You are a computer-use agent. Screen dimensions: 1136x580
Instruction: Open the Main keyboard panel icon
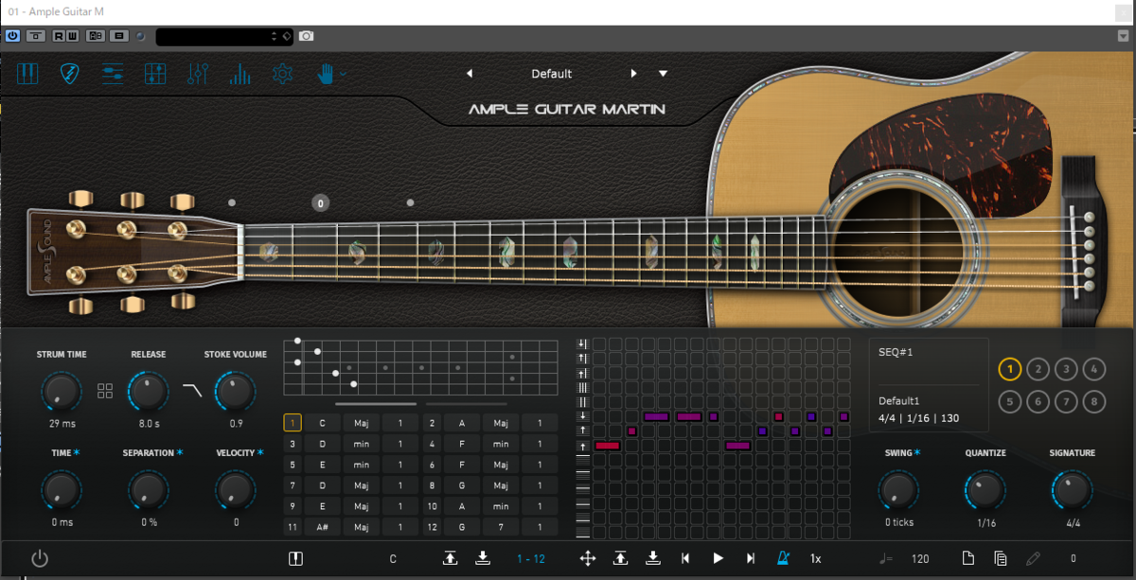(x=27, y=74)
